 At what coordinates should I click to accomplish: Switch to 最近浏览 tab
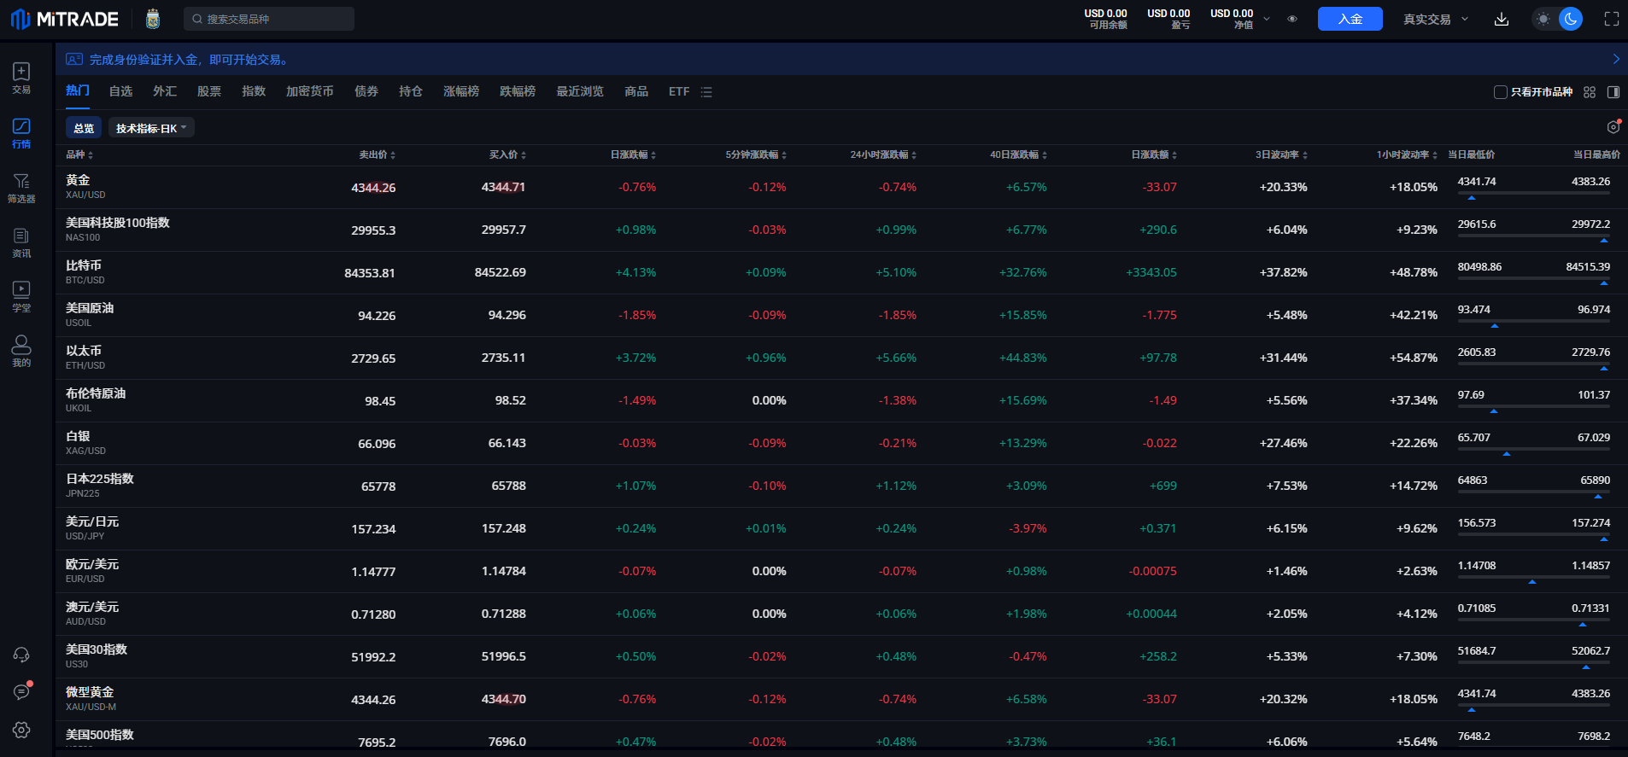point(580,91)
